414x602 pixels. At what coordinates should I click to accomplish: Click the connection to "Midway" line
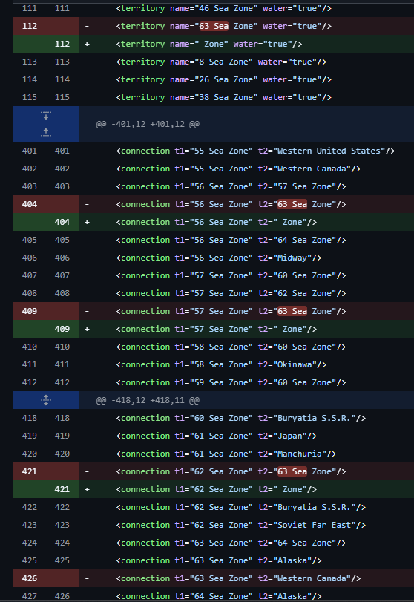tap(219, 258)
